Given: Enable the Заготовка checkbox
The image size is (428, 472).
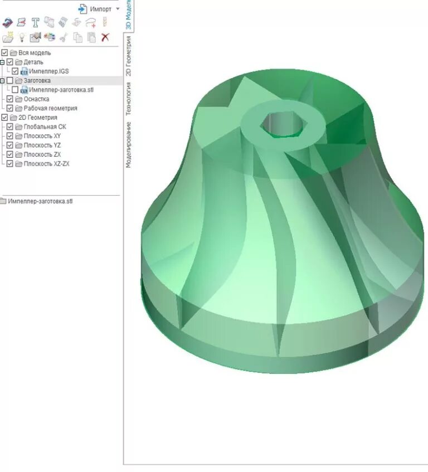Looking at the screenshot, I should coord(9,80).
